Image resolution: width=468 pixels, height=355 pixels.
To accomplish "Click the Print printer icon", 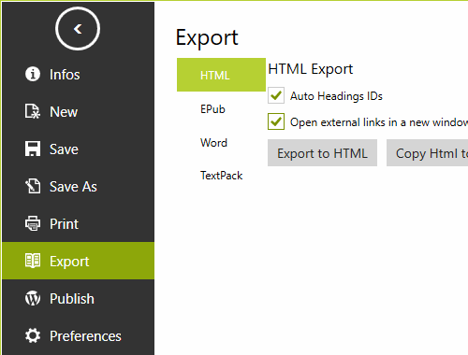I will coord(33,223).
